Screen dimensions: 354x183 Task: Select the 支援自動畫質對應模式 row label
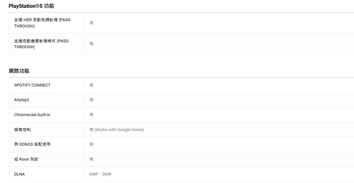pos(41,44)
